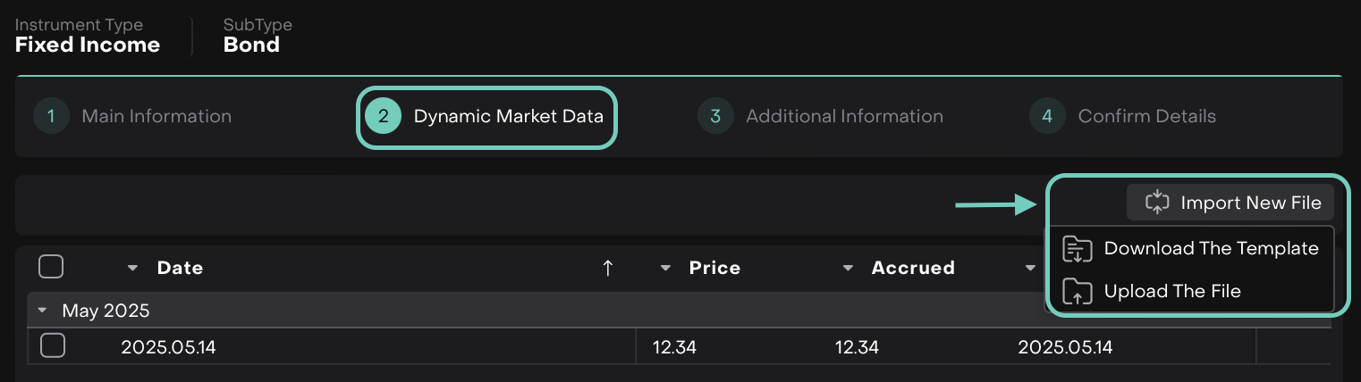This screenshot has height=382, width=1361.
Task: Click the Upload The File folder icon
Action: pos(1078,291)
